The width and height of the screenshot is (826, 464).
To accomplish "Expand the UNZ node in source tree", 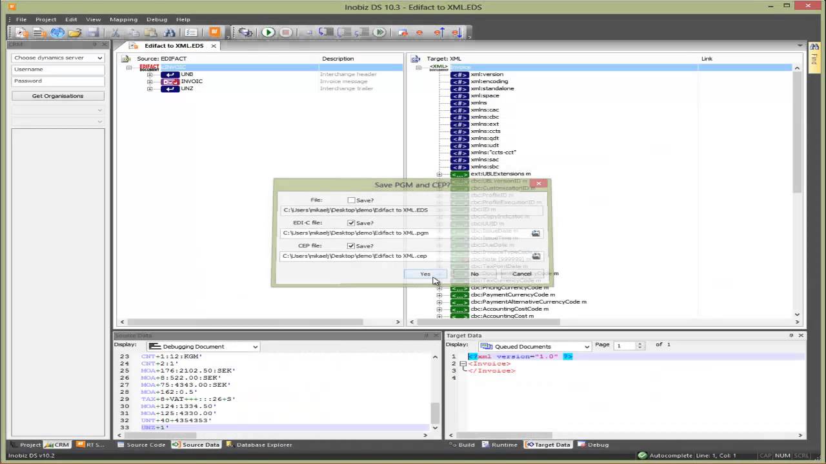I will [x=150, y=88].
